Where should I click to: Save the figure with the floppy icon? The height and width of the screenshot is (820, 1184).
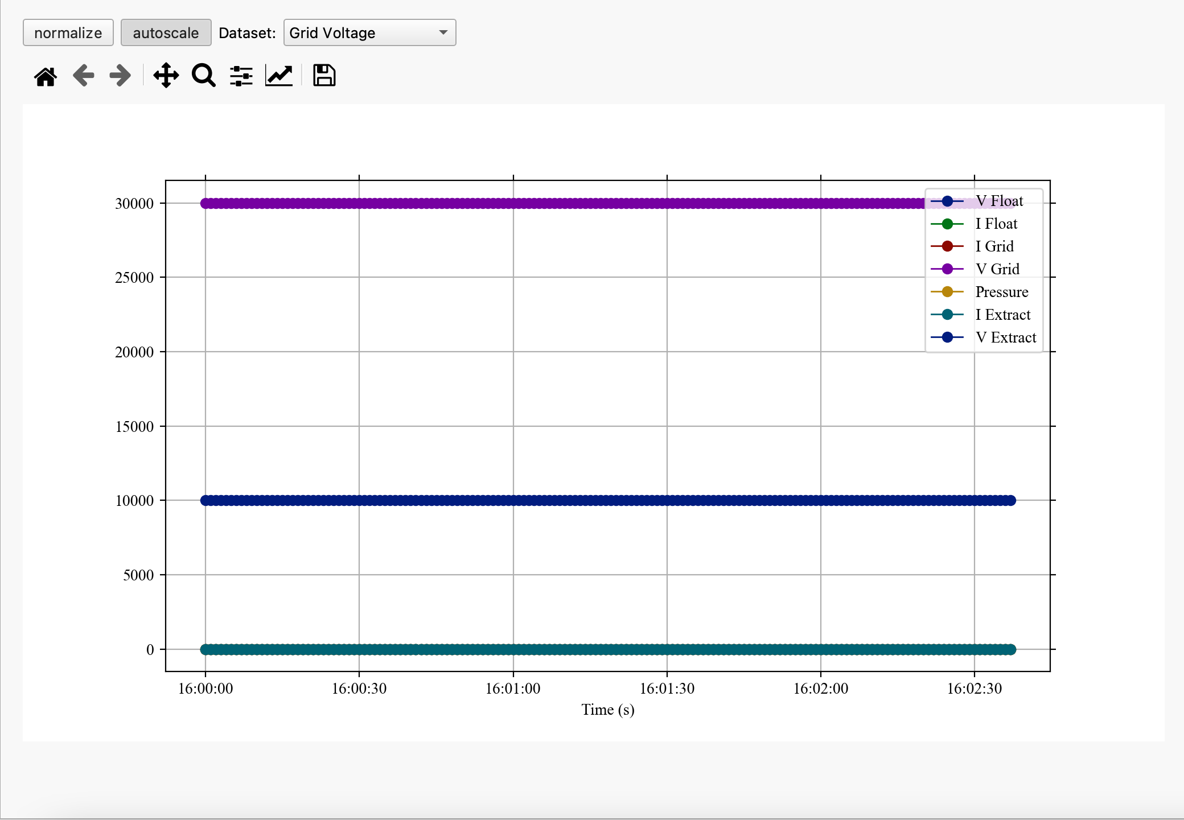[324, 76]
